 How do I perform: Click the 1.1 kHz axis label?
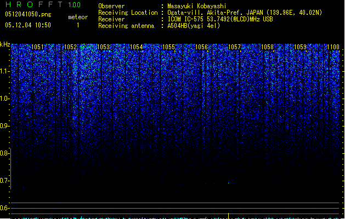[4, 71]
